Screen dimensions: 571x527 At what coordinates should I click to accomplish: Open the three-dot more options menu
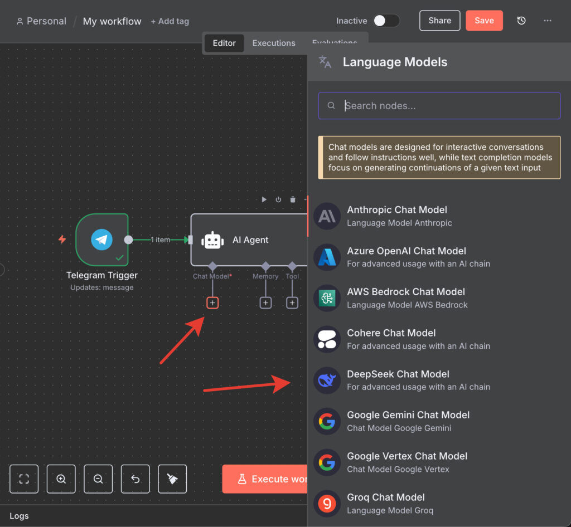(548, 21)
